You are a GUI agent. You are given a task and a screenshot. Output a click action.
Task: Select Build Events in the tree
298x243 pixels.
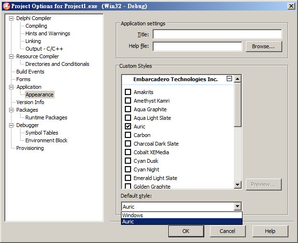point(30,72)
